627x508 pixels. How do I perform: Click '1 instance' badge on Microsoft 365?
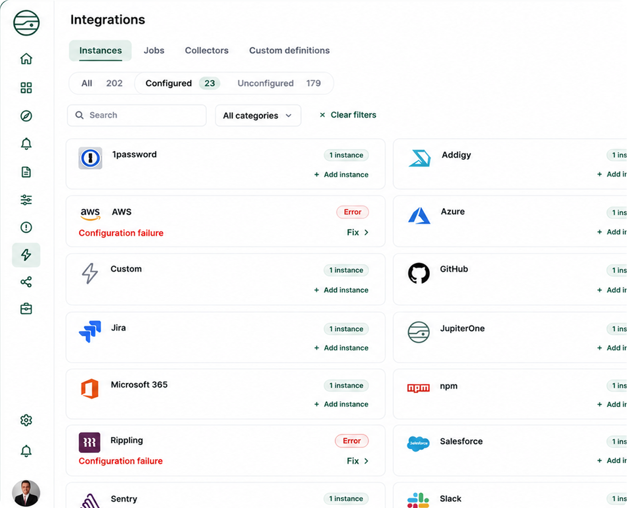tap(346, 386)
